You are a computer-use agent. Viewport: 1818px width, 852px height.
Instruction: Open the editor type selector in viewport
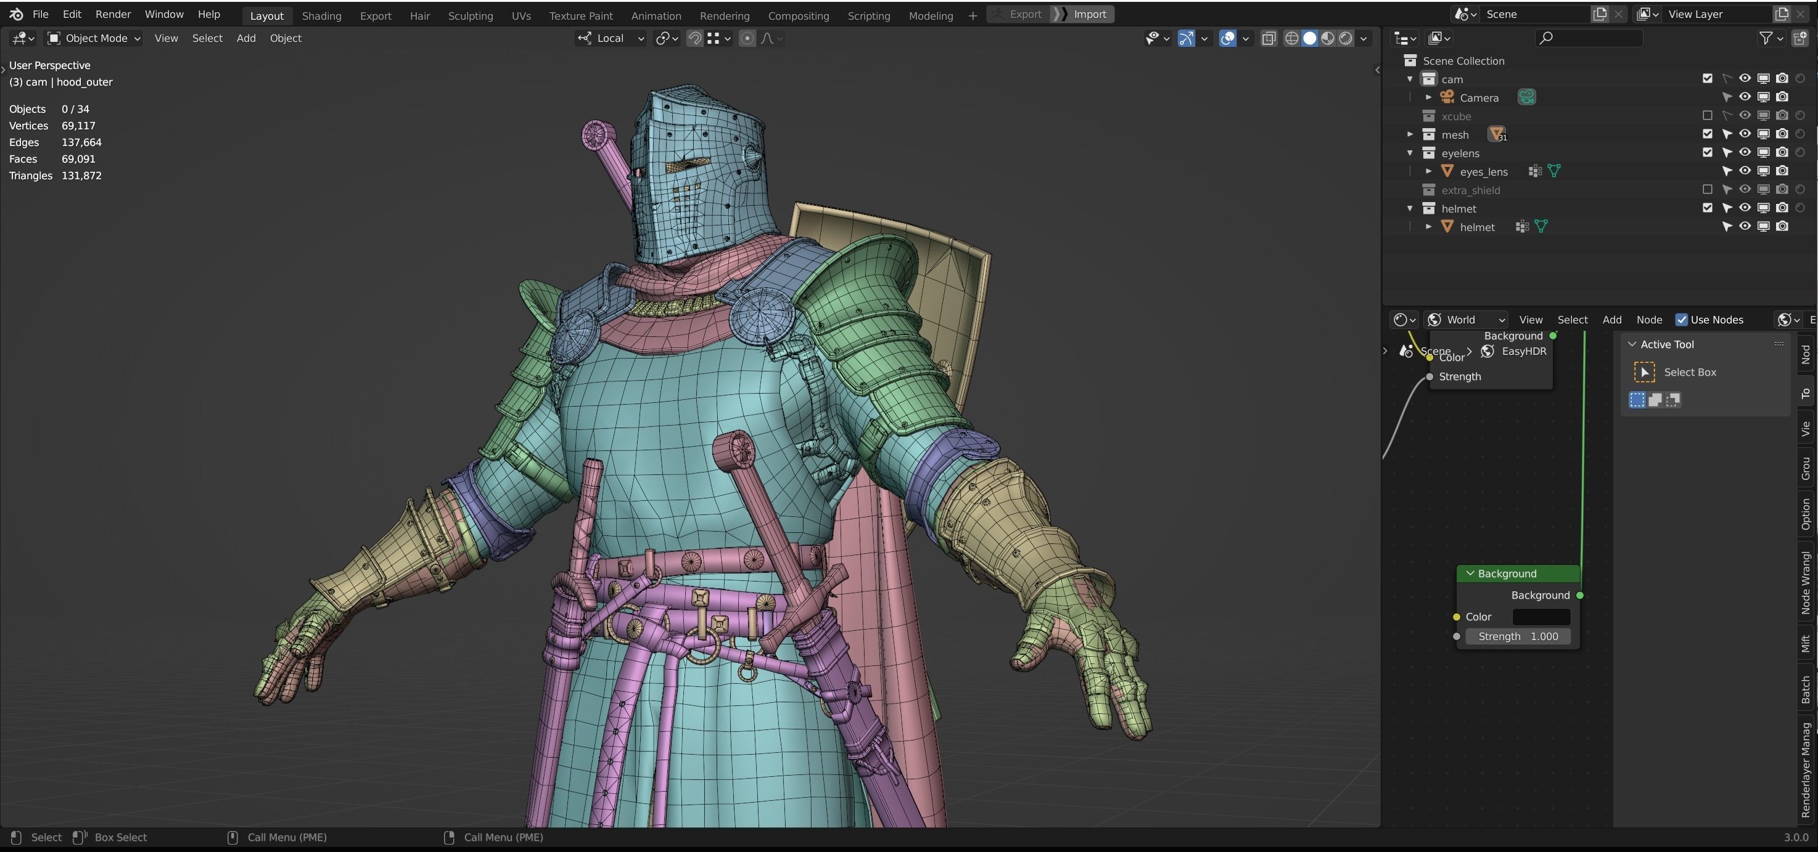click(23, 38)
